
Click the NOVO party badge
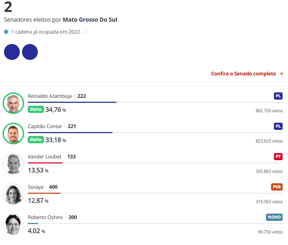(274, 217)
